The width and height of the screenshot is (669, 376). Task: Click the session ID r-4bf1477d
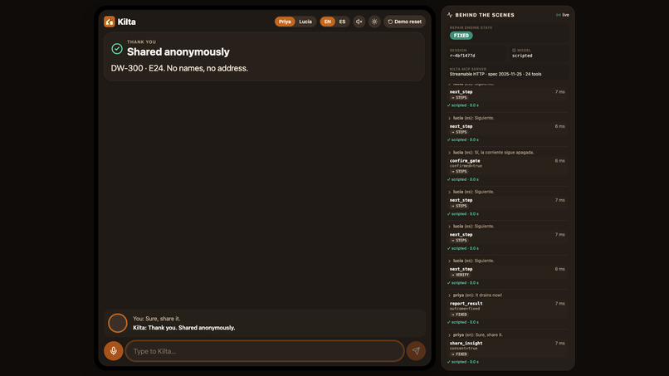click(x=462, y=56)
